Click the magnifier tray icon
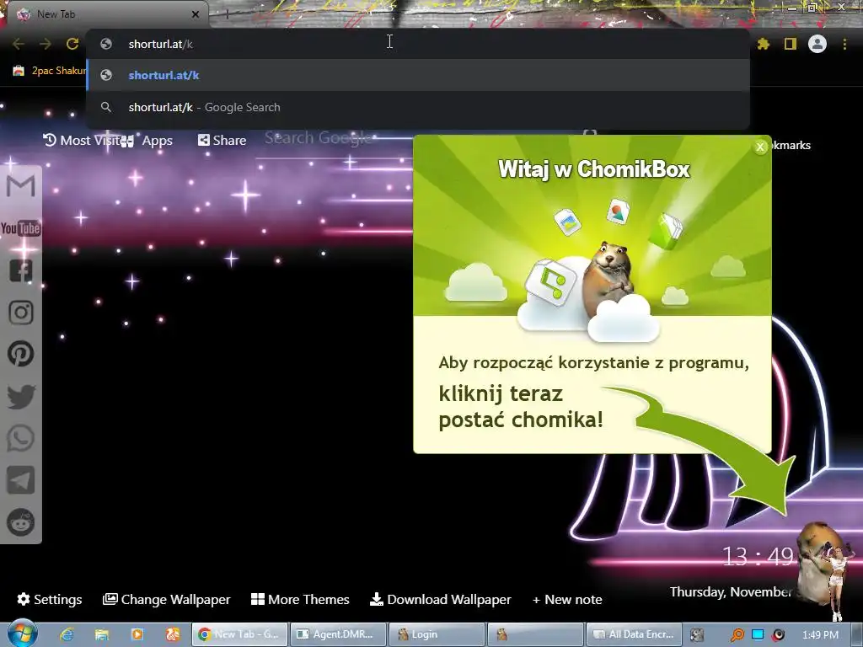 pos(737,635)
